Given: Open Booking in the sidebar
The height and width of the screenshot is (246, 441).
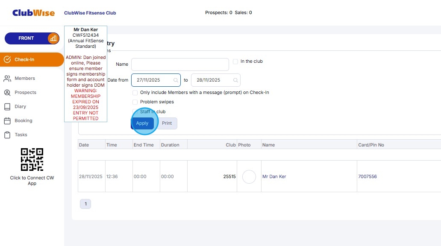Looking at the screenshot, I should [x=24, y=120].
